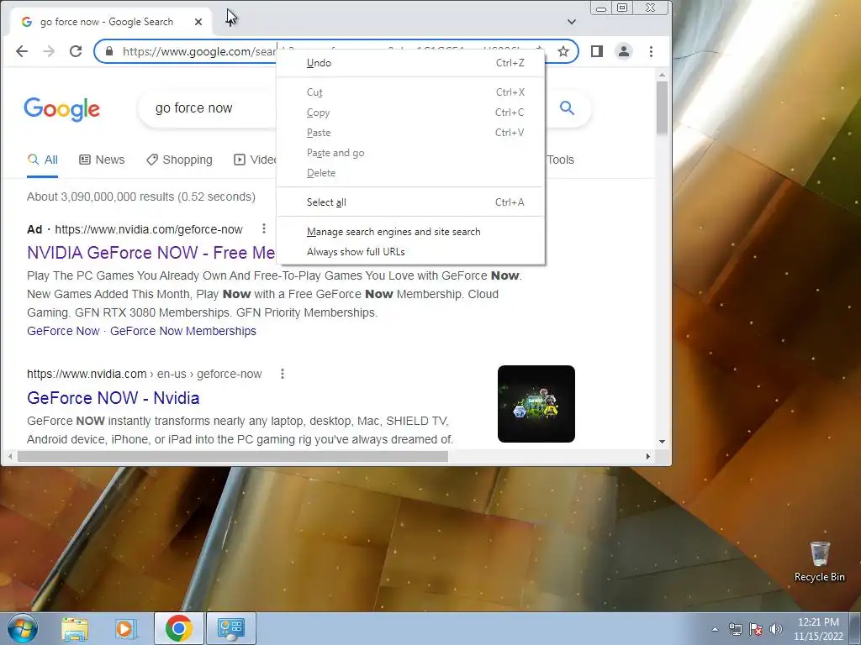Show hidden tray icons arrow

(715, 629)
